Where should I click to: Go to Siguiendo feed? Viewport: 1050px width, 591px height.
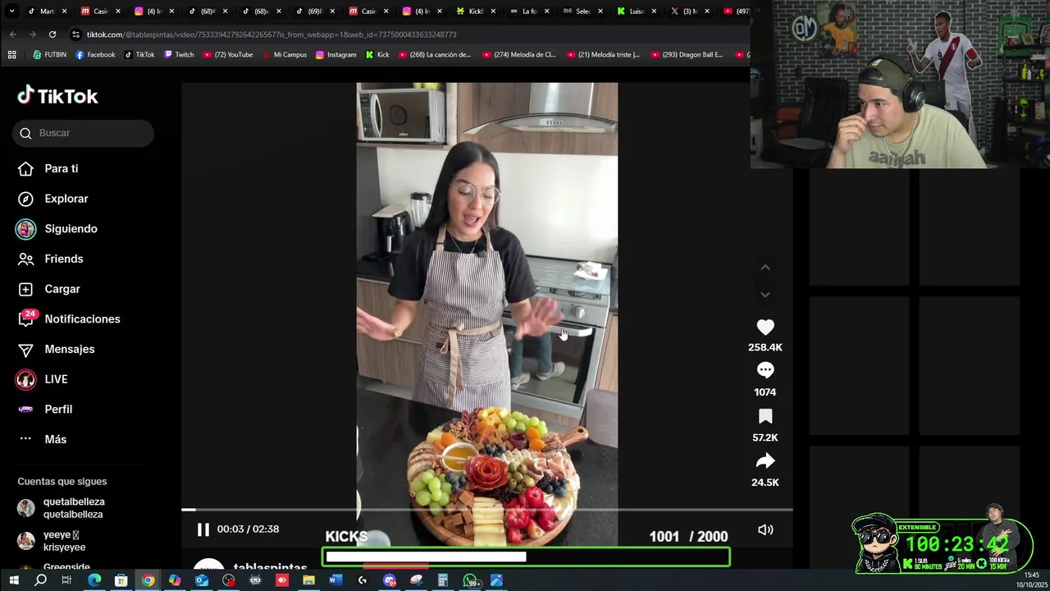click(x=57, y=229)
